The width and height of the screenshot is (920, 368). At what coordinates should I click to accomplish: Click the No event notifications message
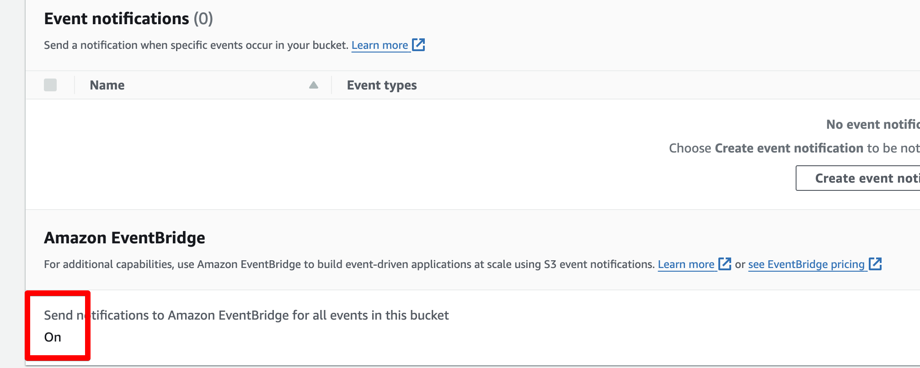[x=873, y=124]
